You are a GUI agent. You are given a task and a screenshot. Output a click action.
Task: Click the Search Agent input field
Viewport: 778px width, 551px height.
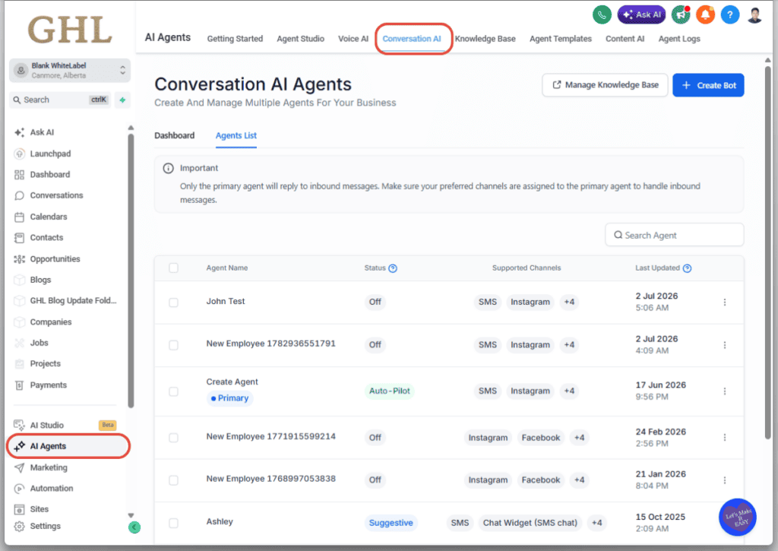pos(674,235)
